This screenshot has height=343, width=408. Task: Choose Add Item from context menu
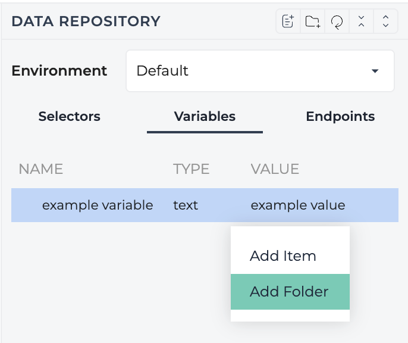(290, 256)
